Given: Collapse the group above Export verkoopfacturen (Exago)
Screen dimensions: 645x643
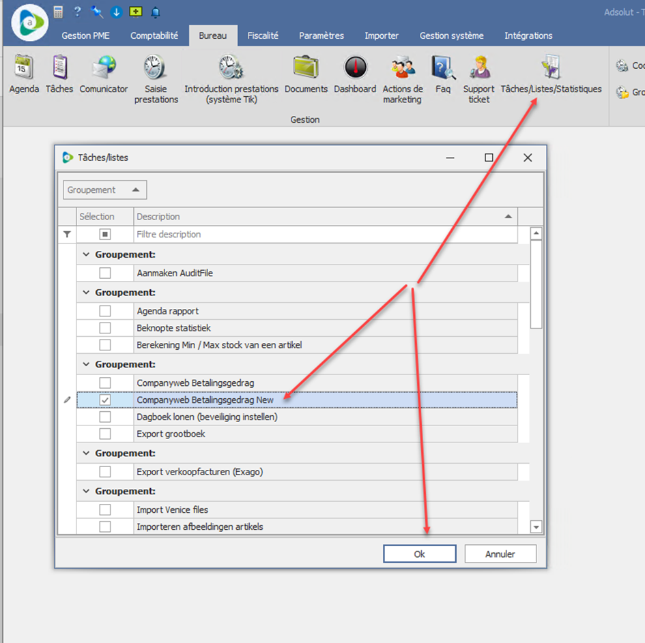Looking at the screenshot, I should (x=86, y=453).
